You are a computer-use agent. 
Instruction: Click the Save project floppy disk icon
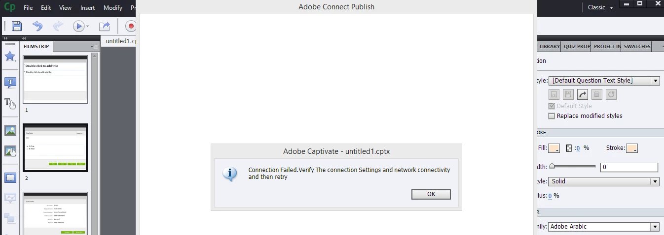(x=17, y=26)
